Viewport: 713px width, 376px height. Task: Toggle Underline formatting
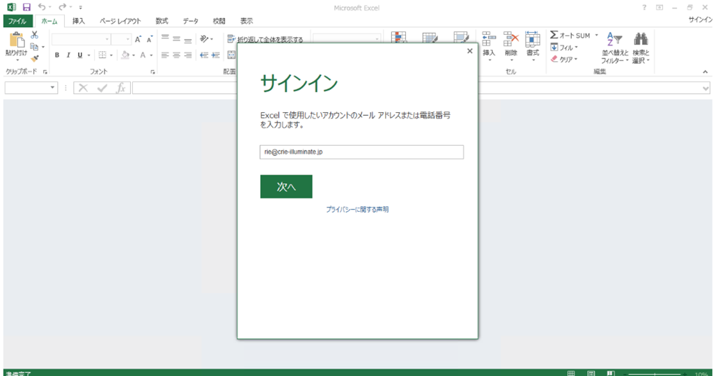[80, 55]
